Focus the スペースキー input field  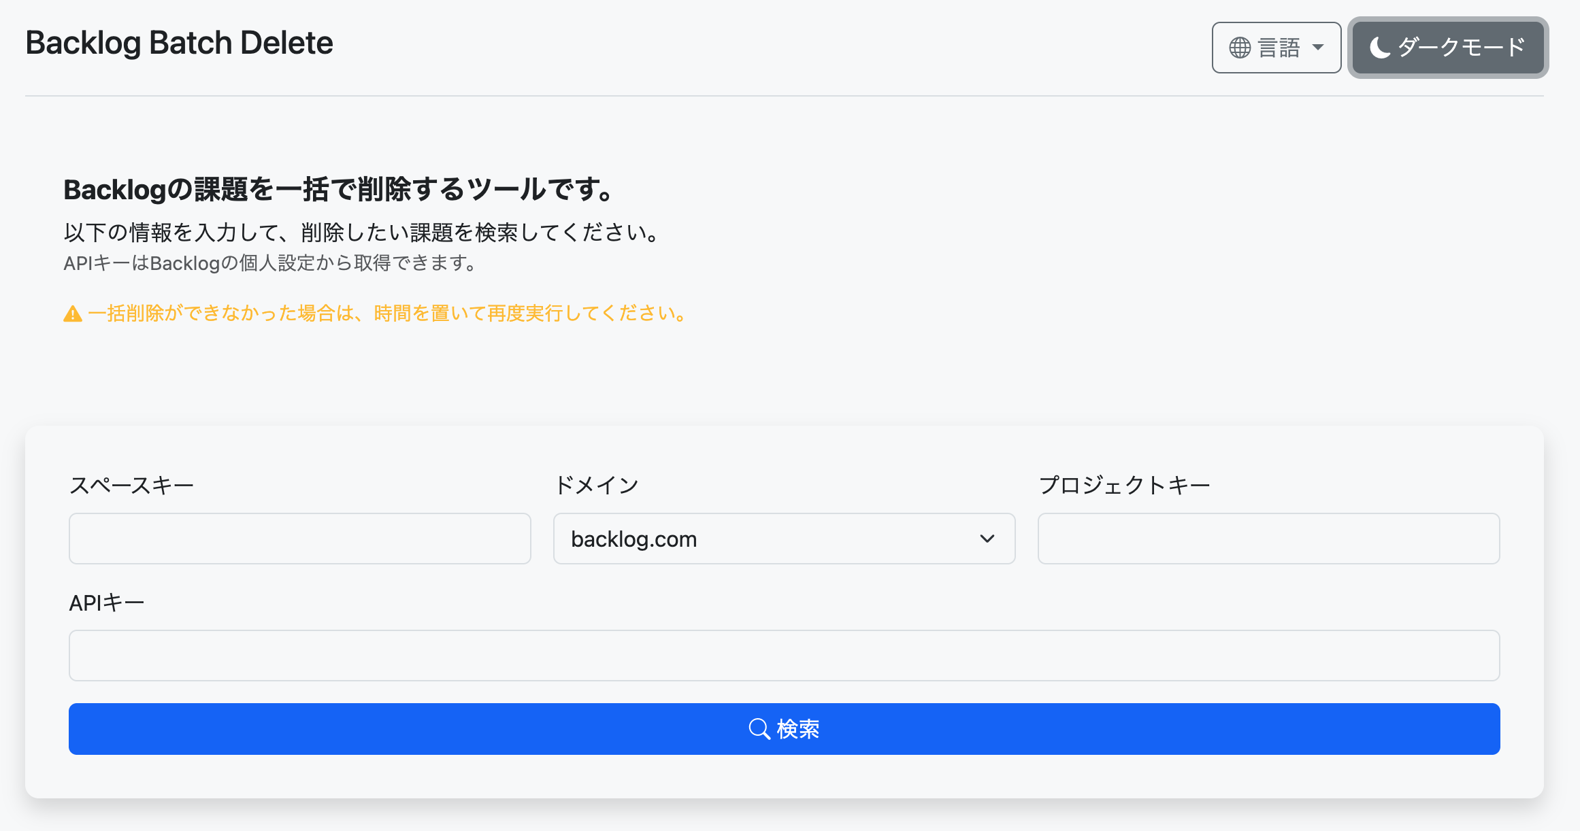click(300, 539)
